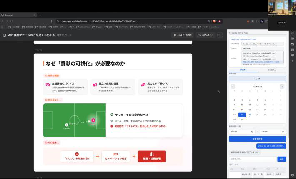Click the 「いい人」が報われない box
The image size is (296, 179).
tap(77, 157)
